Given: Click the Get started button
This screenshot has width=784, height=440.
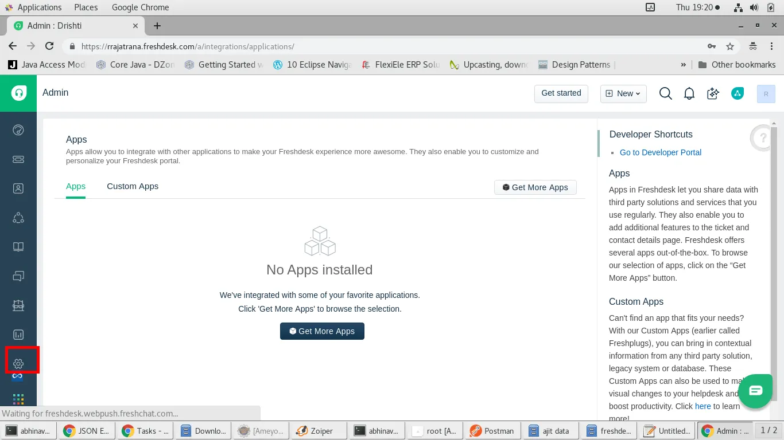Looking at the screenshot, I should 561,93.
